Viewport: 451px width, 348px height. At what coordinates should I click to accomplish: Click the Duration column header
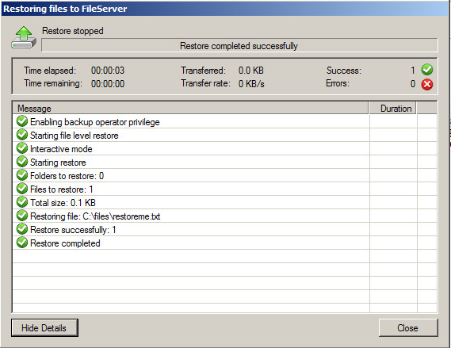(392, 109)
